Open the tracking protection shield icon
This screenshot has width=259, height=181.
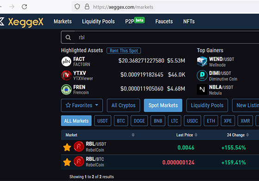(77, 7)
